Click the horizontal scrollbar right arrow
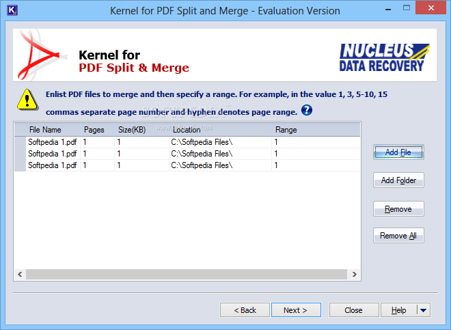Screen dimensions: 451x330 [355, 274]
